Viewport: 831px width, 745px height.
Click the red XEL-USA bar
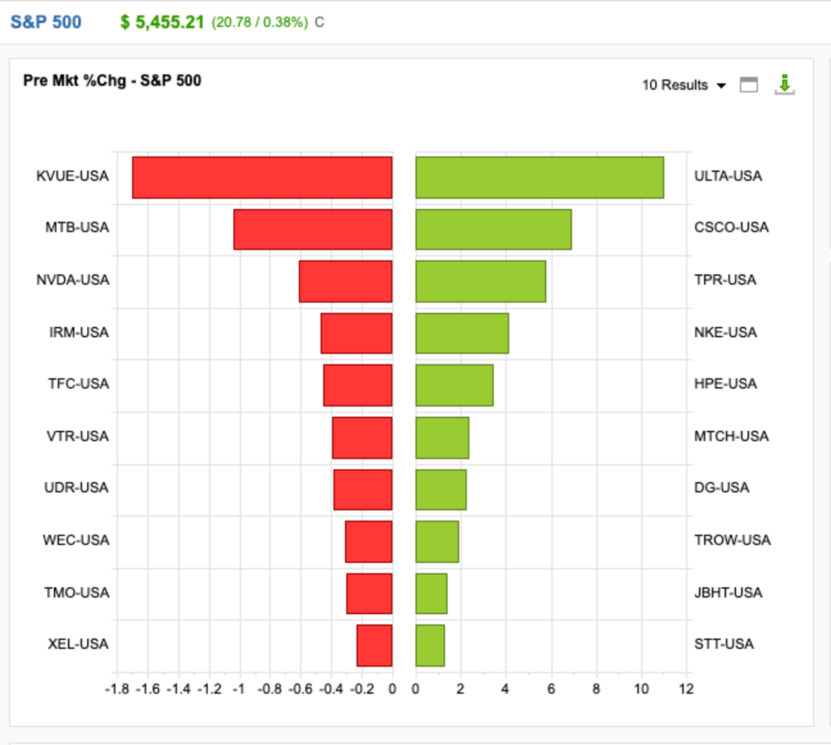tap(374, 645)
